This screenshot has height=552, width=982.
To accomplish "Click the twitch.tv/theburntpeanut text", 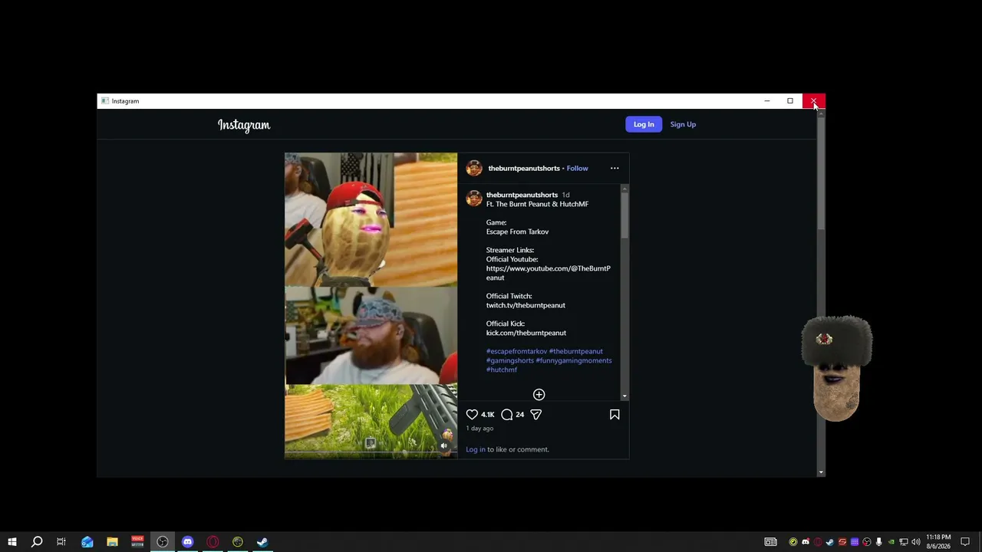I will [526, 305].
